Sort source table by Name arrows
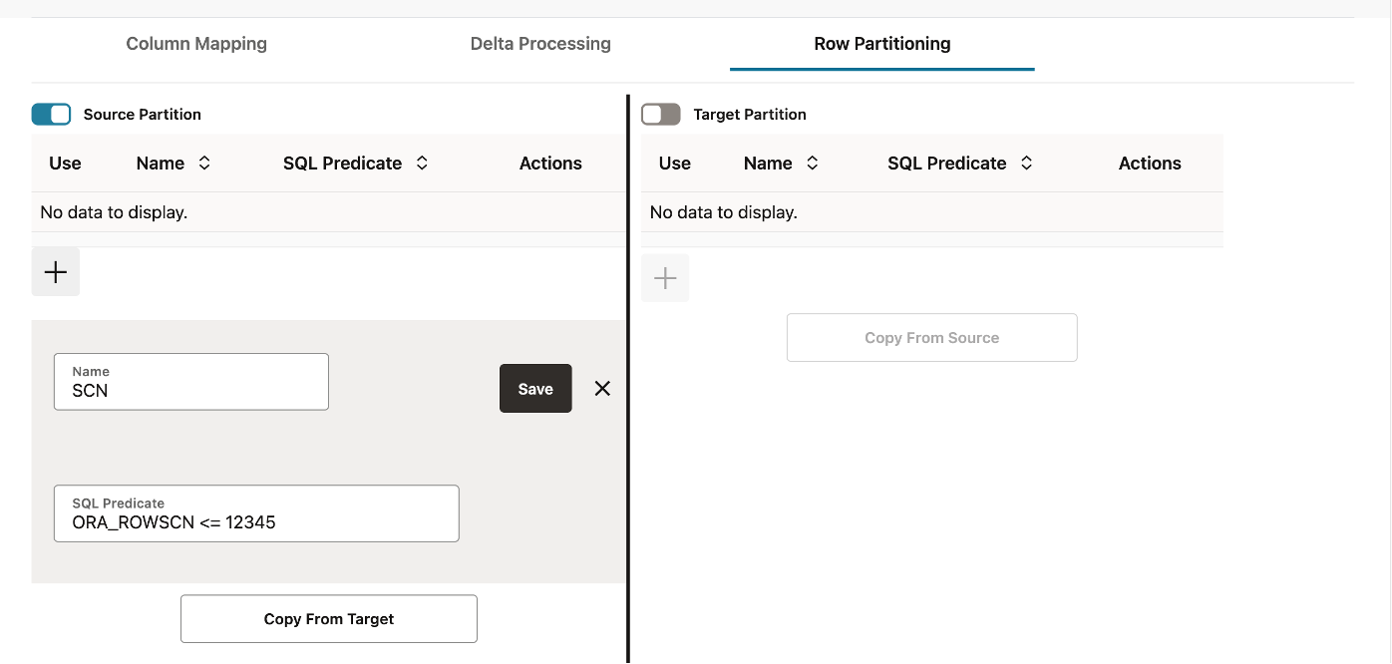 coord(204,164)
